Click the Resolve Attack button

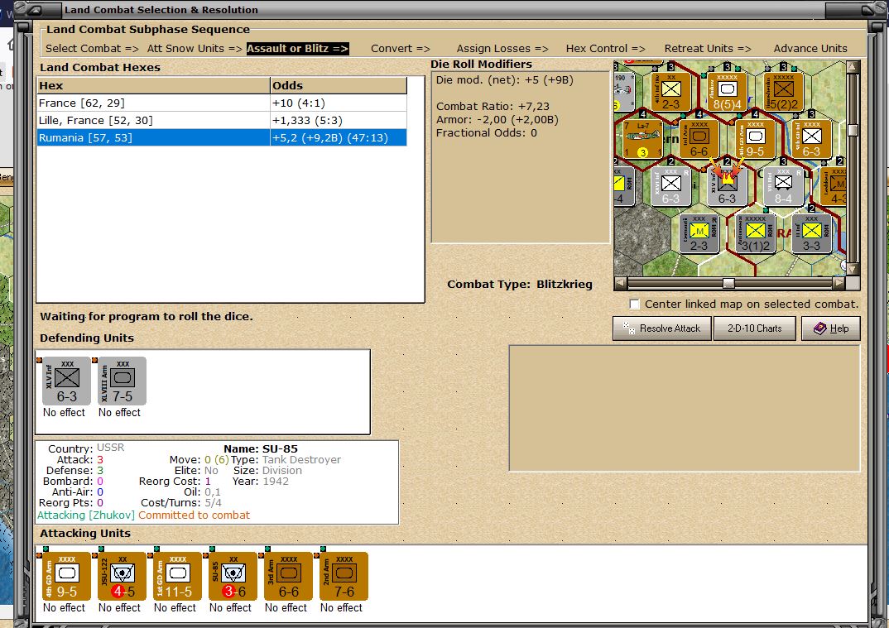(x=661, y=328)
